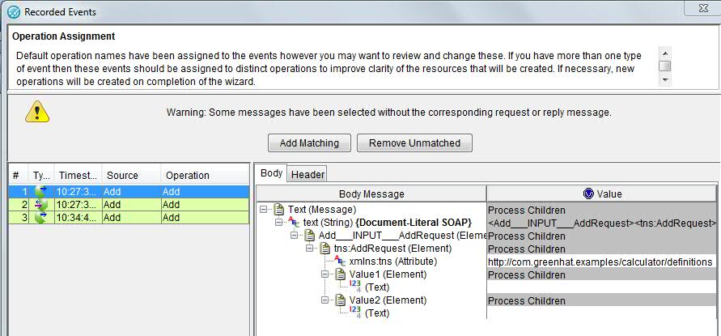721x336 pixels.
Task: Click the Type column header
Action: tap(41, 176)
